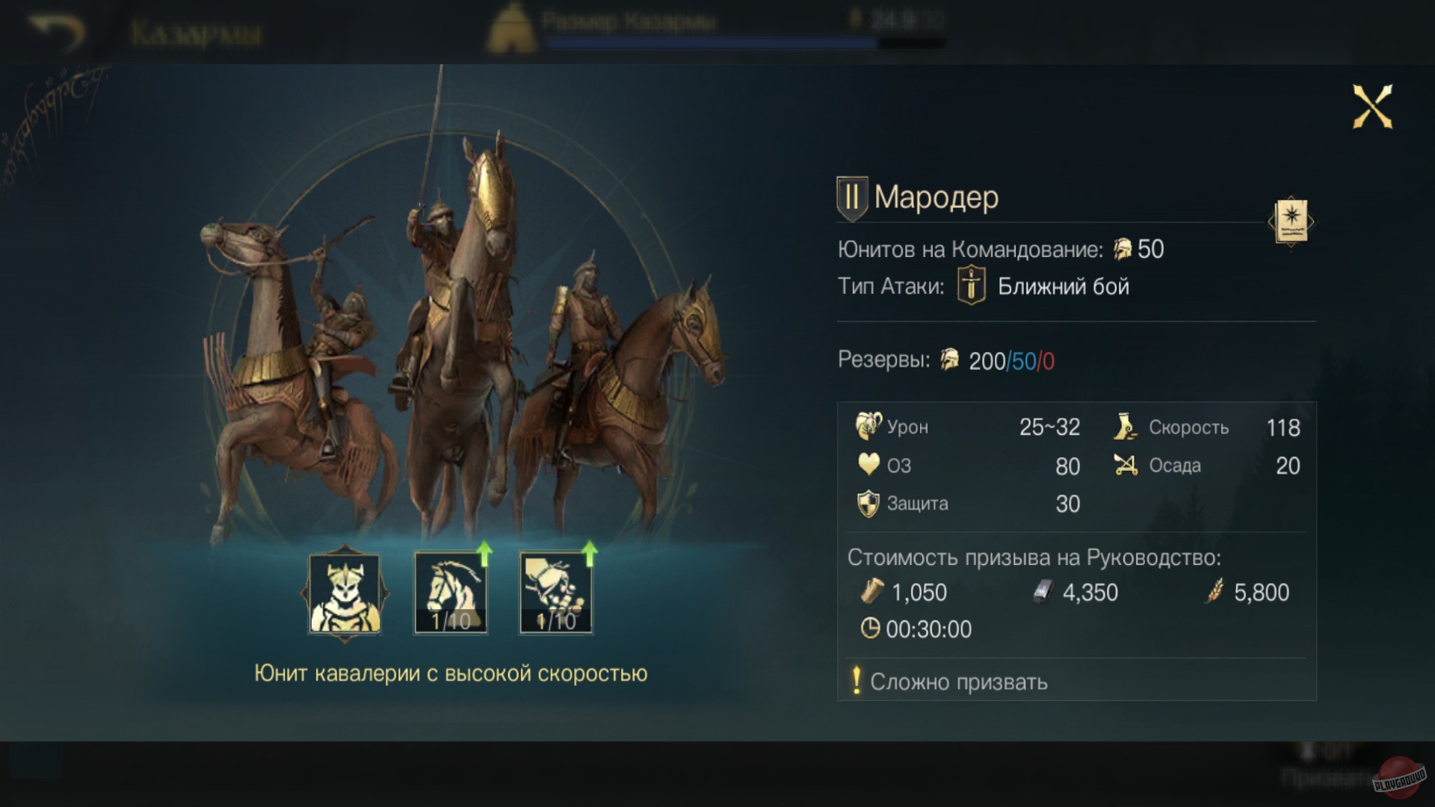Click the Ближний бой attack type icon
This screenshot has height=807, width=1435.
coord(971,285)
